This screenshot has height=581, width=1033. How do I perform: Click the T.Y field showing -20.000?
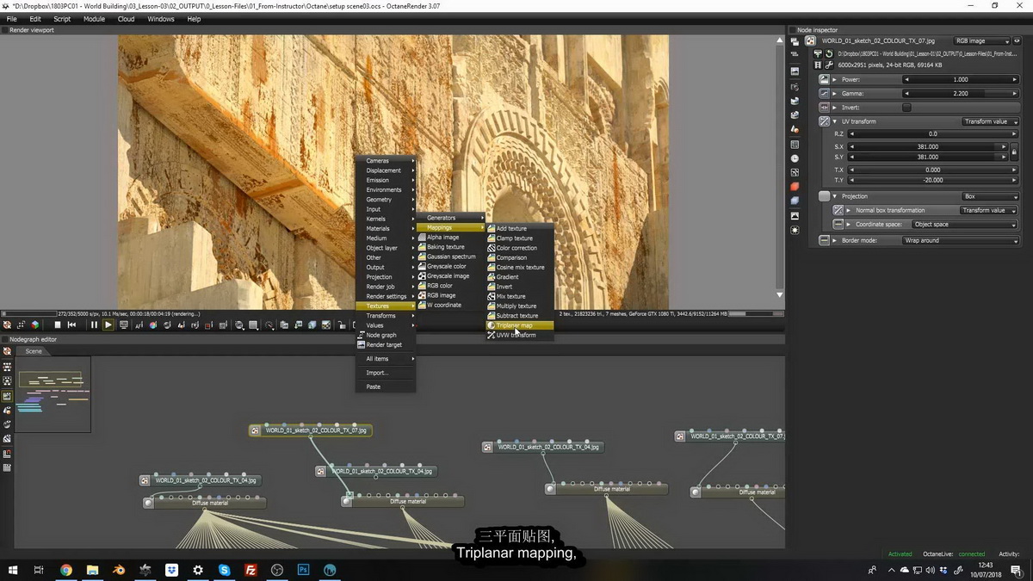click(933, 180)
